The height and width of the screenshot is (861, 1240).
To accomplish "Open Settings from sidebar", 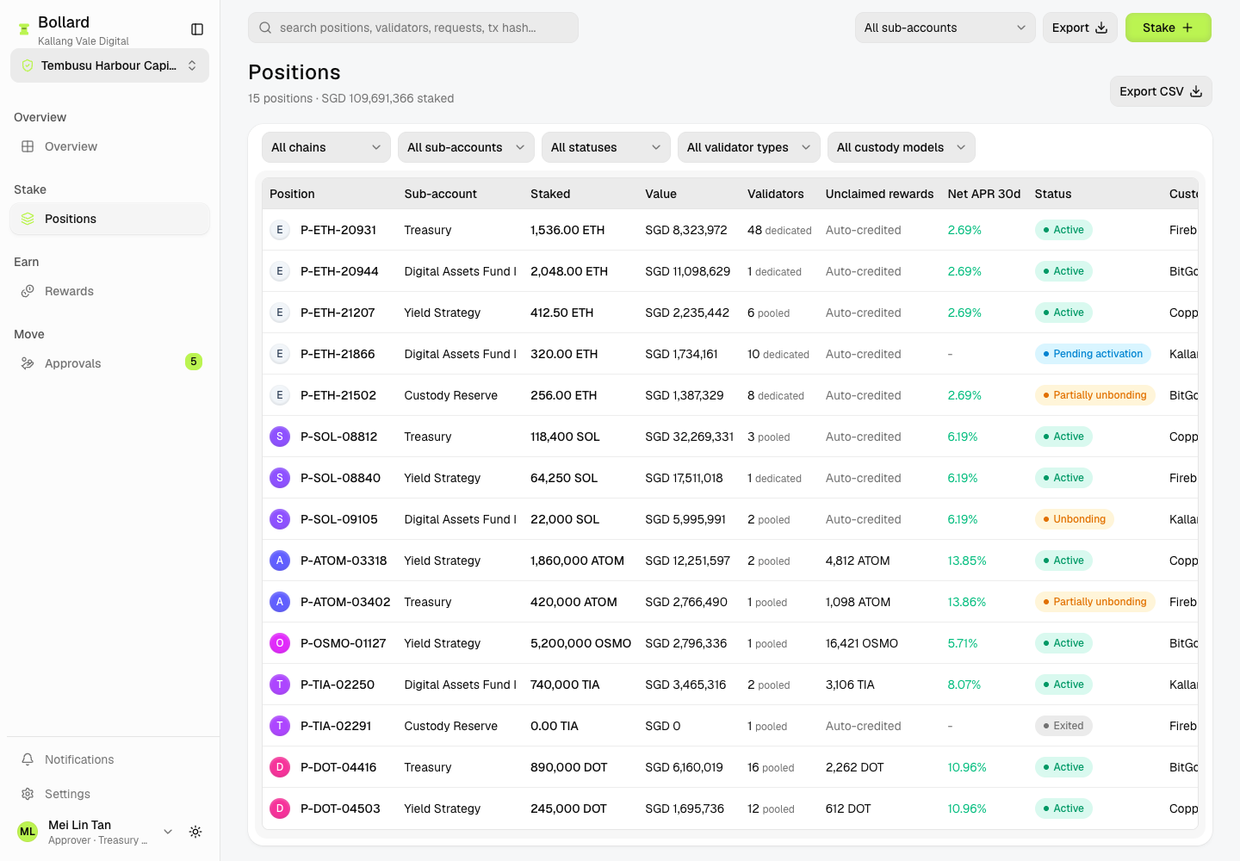I will (x=109, y=794).
